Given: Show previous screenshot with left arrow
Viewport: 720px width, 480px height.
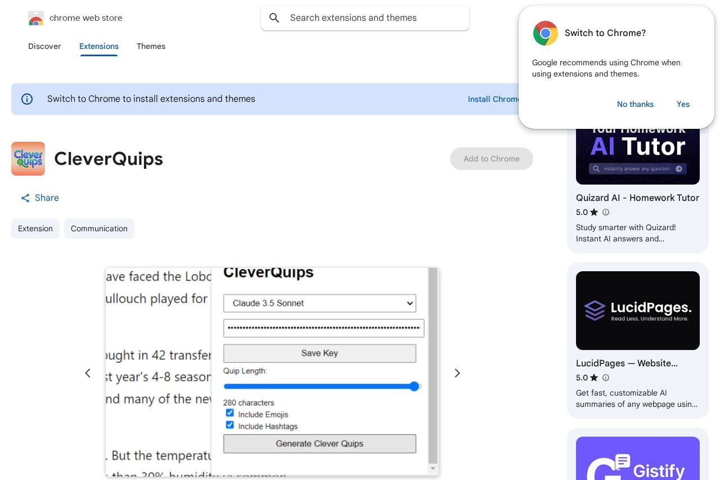Looking at the screenshot, I should pos(88,373).
